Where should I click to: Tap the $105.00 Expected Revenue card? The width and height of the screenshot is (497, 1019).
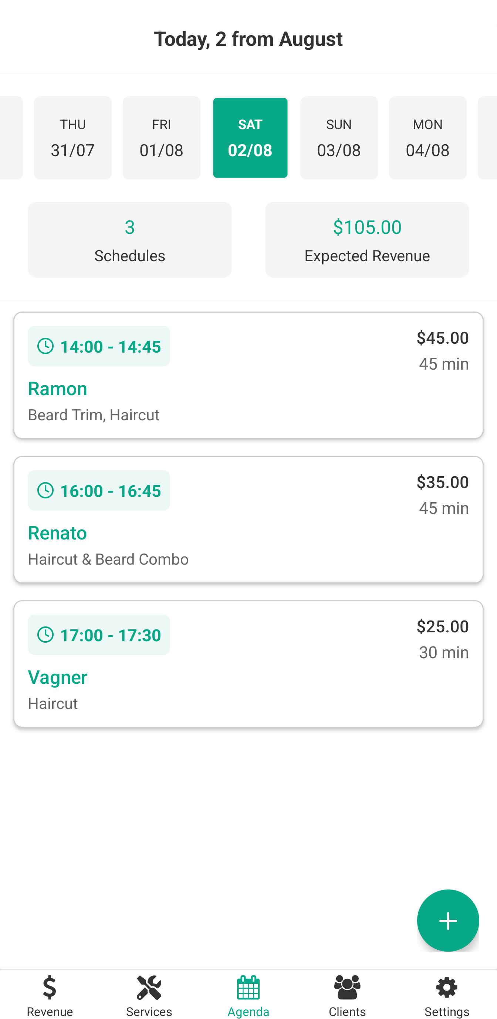click(x=367, y=240)
